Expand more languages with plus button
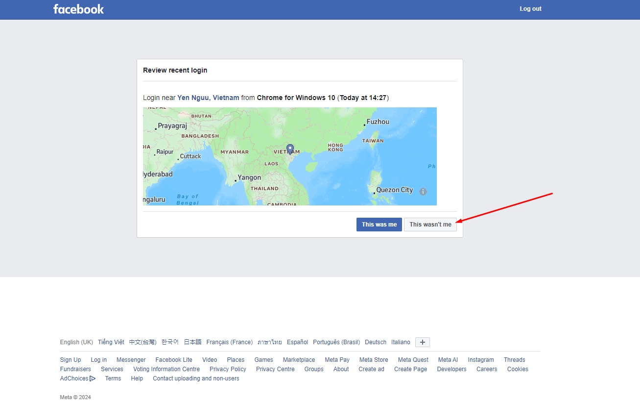Image resolution: width=640 pixels, height=404 pixels. click(x=423, y=342)
